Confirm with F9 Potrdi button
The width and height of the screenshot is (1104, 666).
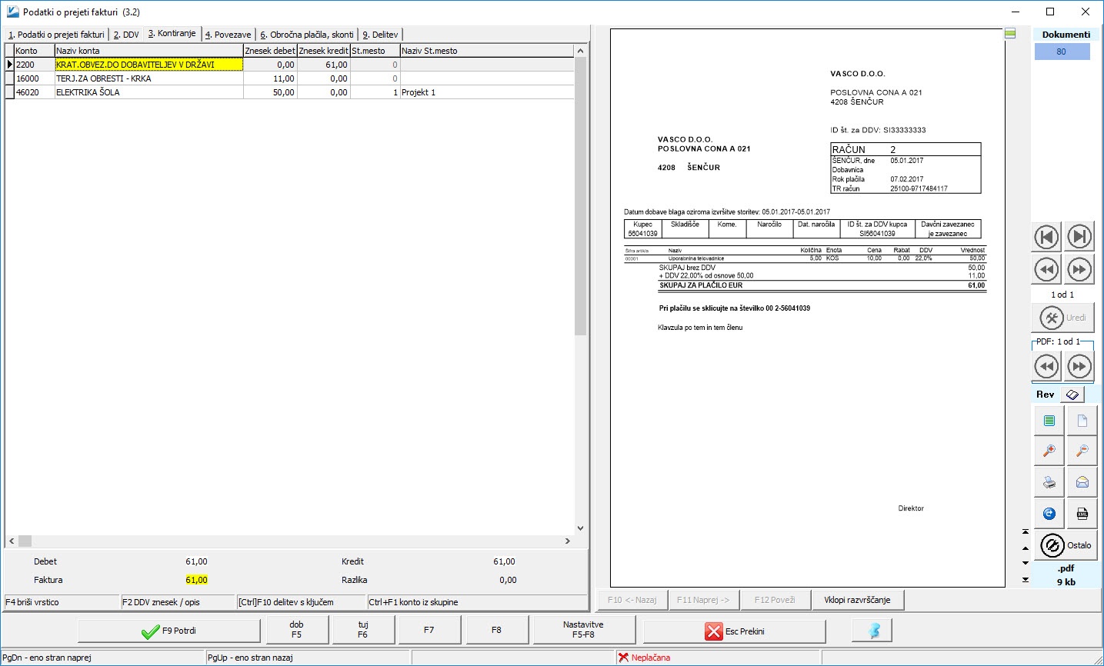[x=169, y=631]
